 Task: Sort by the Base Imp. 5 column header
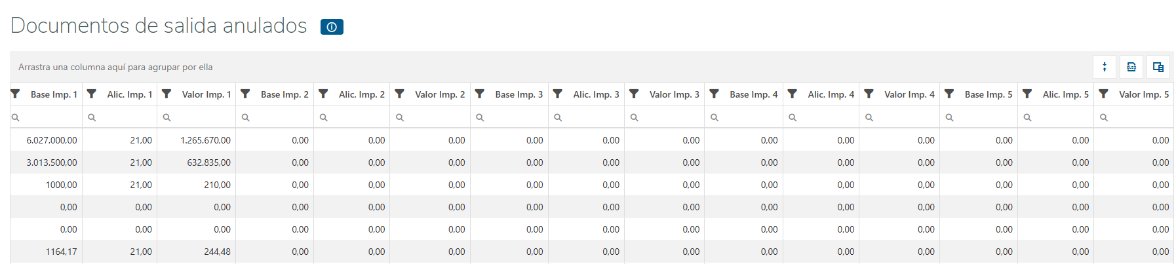[988, 94]
